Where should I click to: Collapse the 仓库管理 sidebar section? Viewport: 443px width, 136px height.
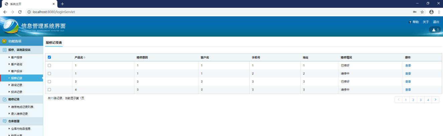coord(22,121)
